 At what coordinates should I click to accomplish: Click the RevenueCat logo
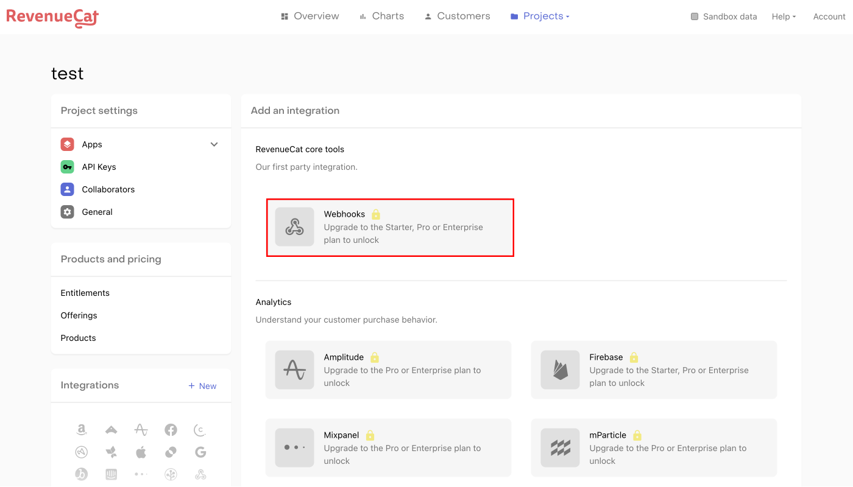click(x=52, y=17)
